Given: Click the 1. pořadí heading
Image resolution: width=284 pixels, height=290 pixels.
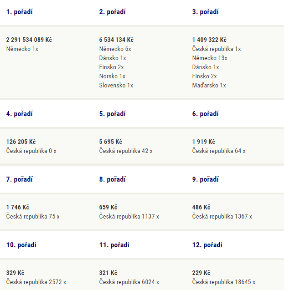Looking at the screenshot, I should click(x=20, y=12).
